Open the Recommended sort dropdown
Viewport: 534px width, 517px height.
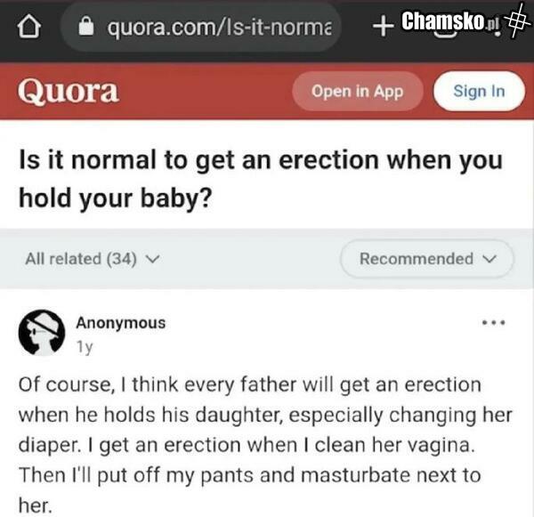(426, 259)
